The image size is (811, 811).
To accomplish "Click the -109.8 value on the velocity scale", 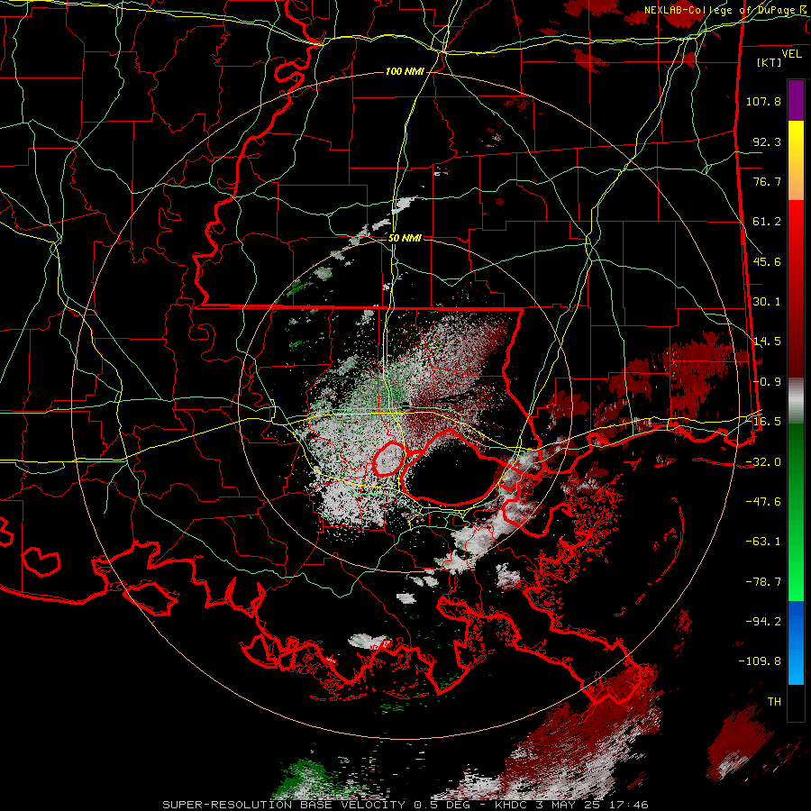I will pyautogui.click(x=760, y=661).
